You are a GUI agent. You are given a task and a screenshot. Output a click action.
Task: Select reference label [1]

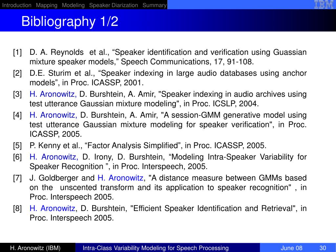click(x=17, y=52)
